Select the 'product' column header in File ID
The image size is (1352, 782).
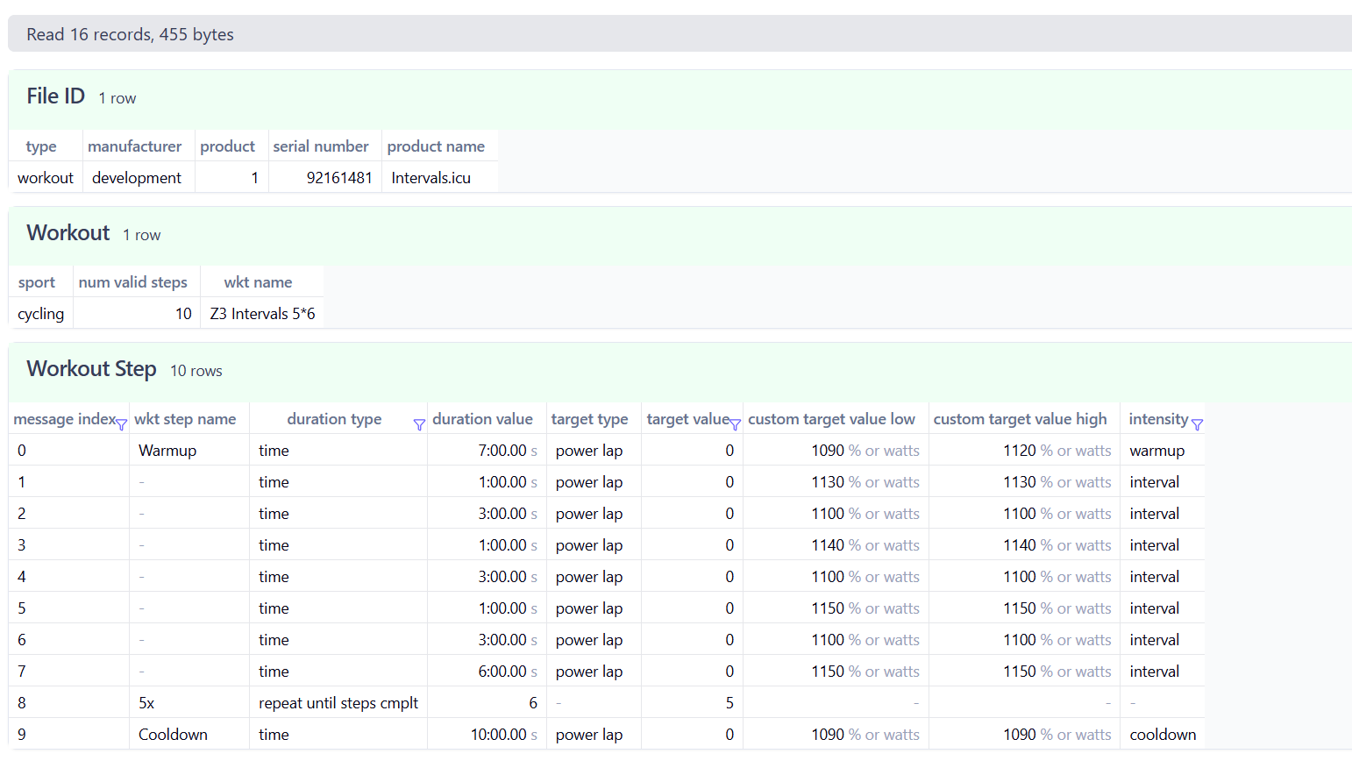click(x=227, y=146)
